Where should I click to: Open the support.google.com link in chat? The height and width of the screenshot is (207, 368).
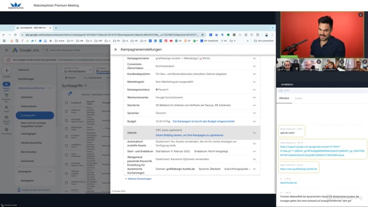tap(322, 151)
